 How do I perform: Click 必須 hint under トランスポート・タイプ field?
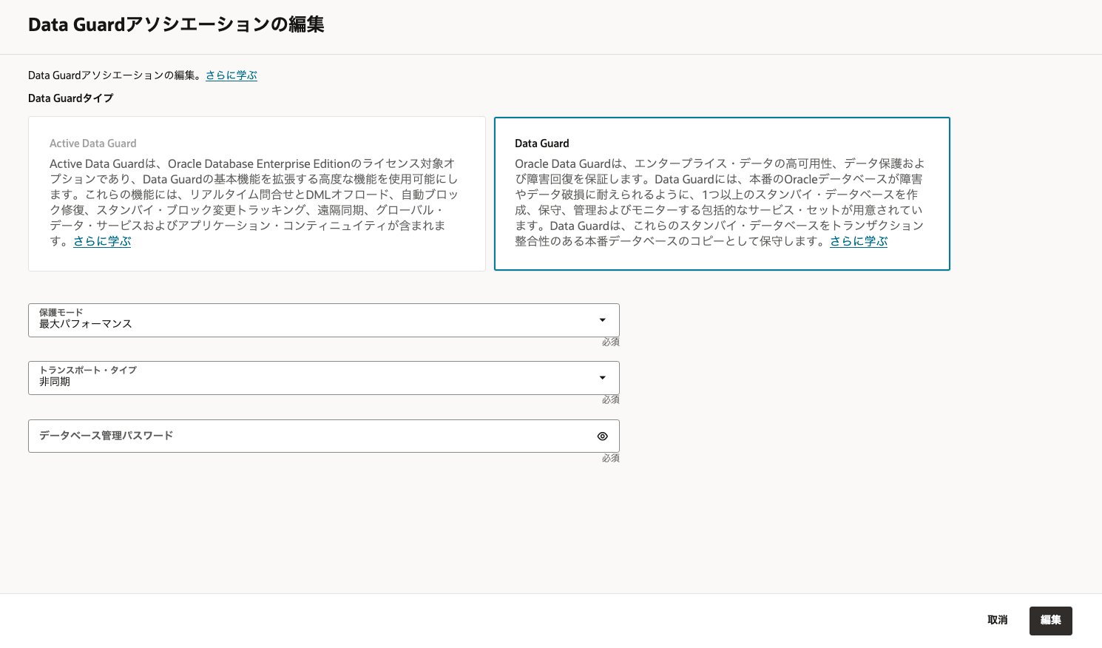tap(610, 400)
